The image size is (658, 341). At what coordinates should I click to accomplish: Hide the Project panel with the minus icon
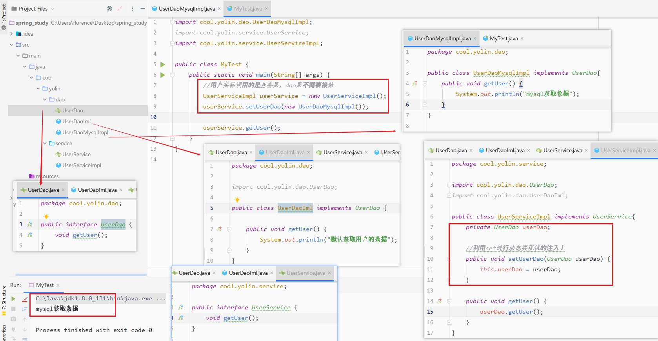point(143,9)
